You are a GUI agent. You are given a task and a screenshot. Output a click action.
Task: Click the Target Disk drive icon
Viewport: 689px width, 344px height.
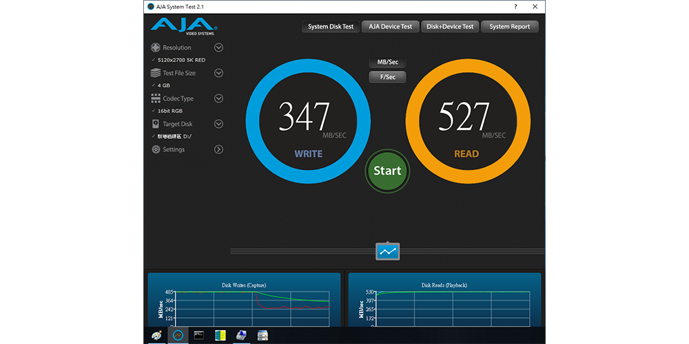[155, 124]
